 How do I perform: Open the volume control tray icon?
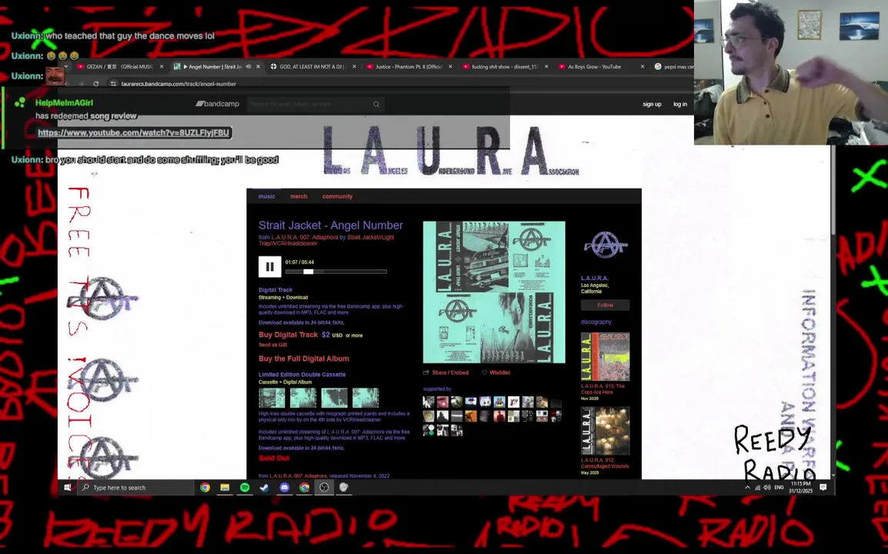pos(767,488)
